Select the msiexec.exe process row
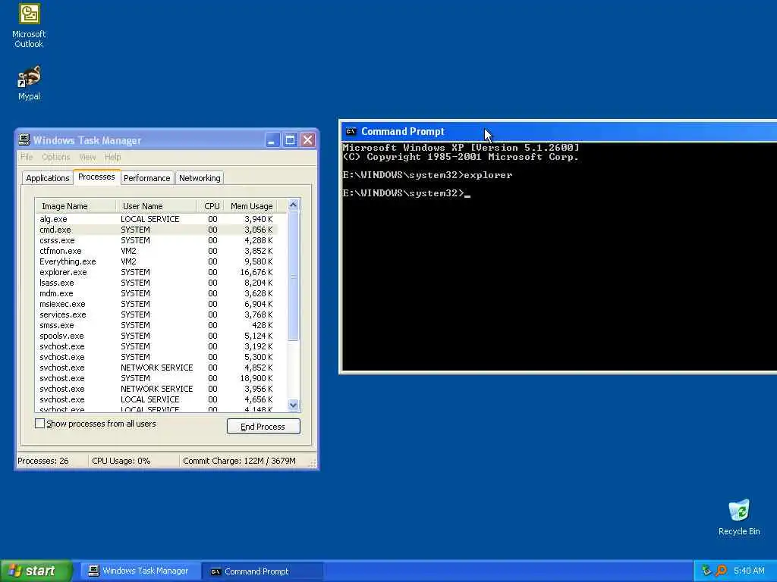Viewport: 777px width, 582px height. (156, 304)
